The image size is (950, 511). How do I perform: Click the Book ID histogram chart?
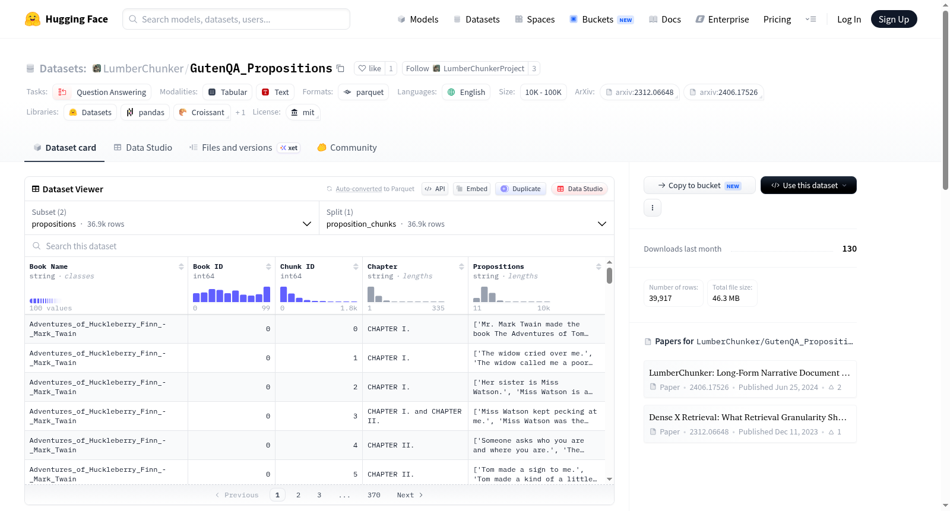tap(232, 294)
